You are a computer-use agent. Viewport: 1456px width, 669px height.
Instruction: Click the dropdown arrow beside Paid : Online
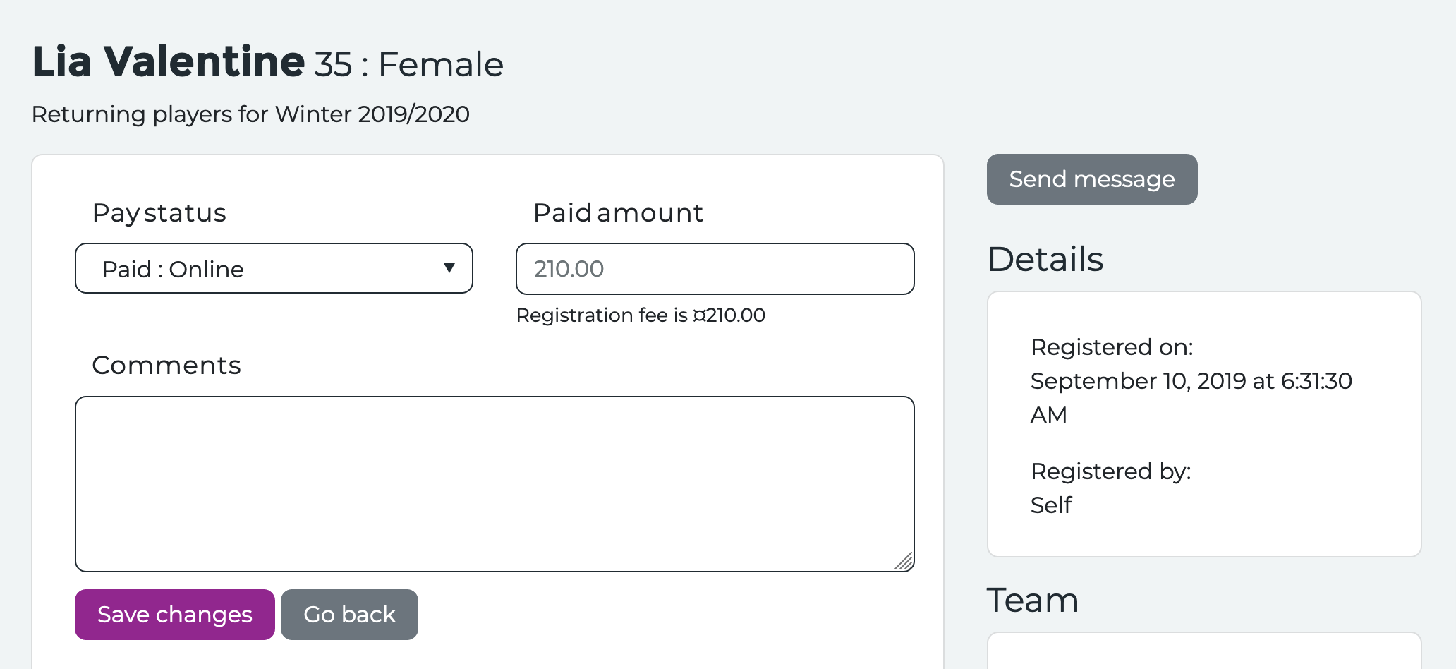pos(449,268)
